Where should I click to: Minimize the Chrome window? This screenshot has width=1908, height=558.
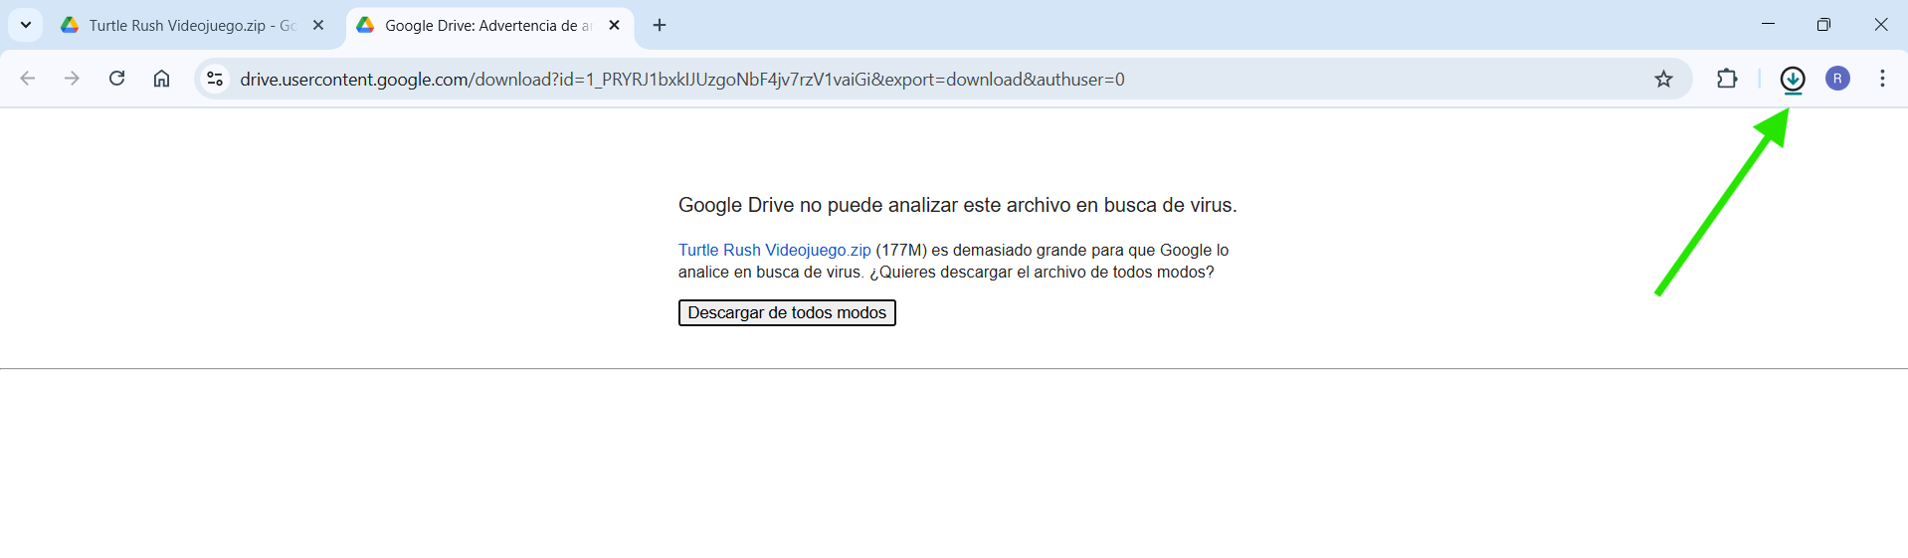(1768, 25)
